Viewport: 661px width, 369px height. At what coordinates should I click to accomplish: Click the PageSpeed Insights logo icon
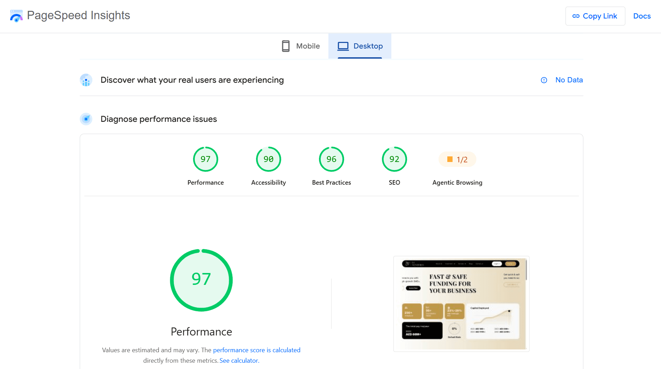point(16,16)
